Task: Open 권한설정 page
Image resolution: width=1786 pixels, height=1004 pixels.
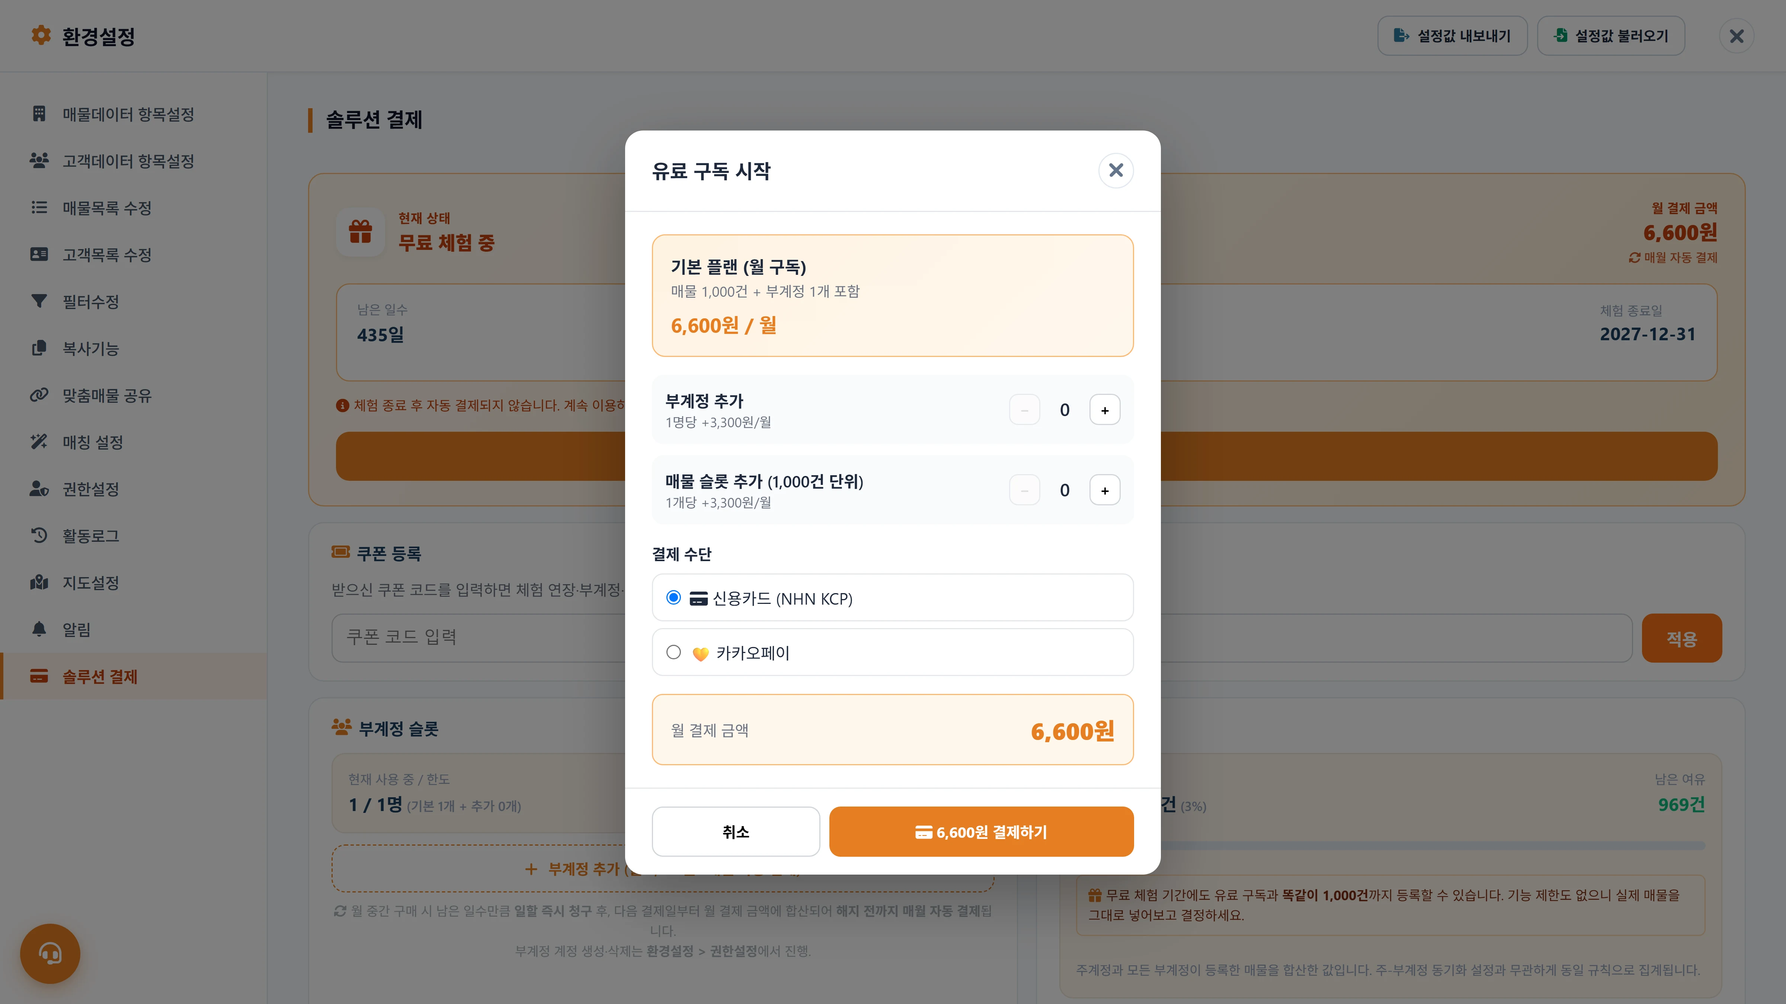Action: (133, 489)
